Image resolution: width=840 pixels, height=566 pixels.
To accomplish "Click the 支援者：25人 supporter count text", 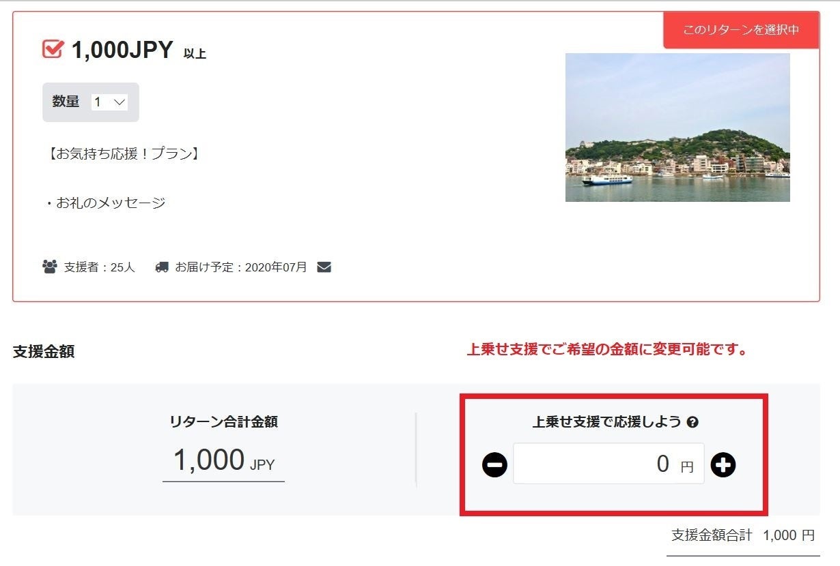I will click(100, 267).
